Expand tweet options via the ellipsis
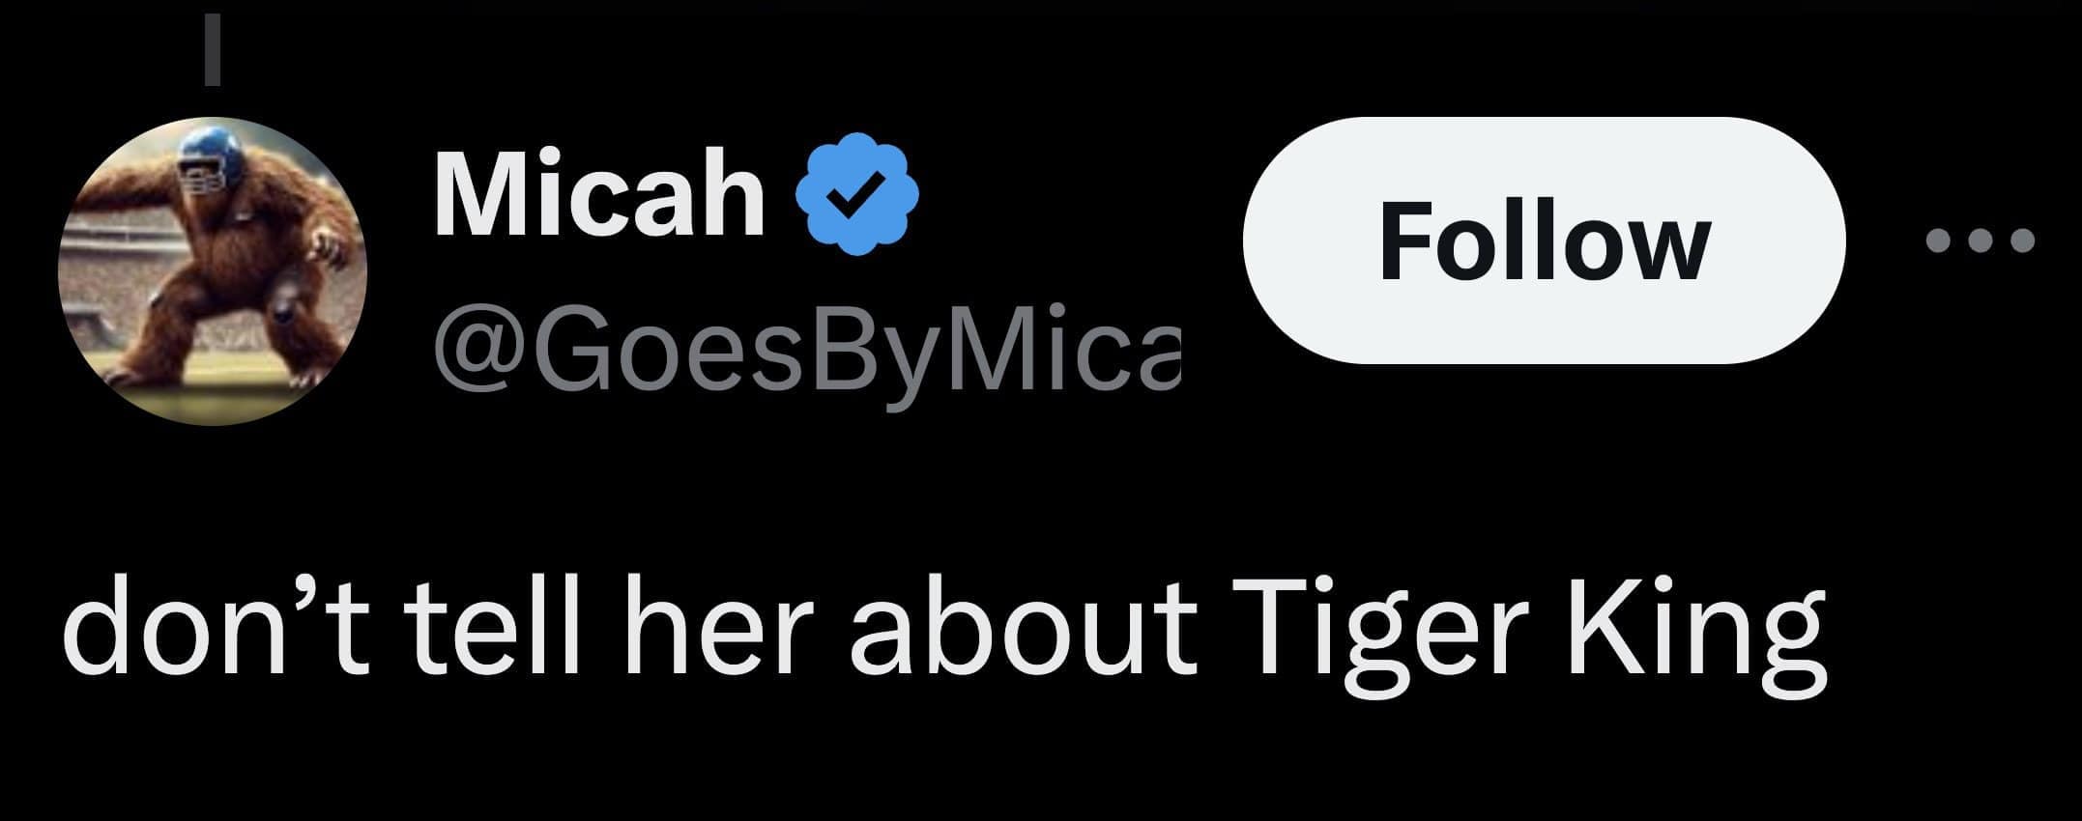The width and height of the screenshot is (2082, 821). tap(1979, 240)
